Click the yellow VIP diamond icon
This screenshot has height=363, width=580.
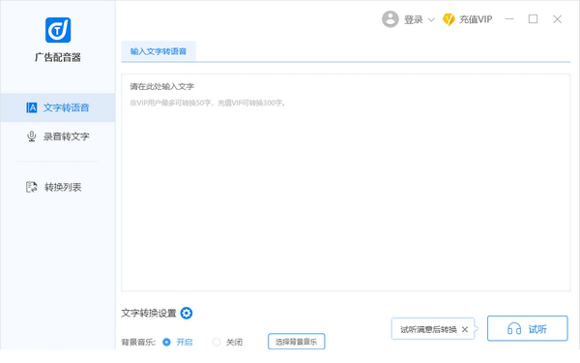coord(449,19)
